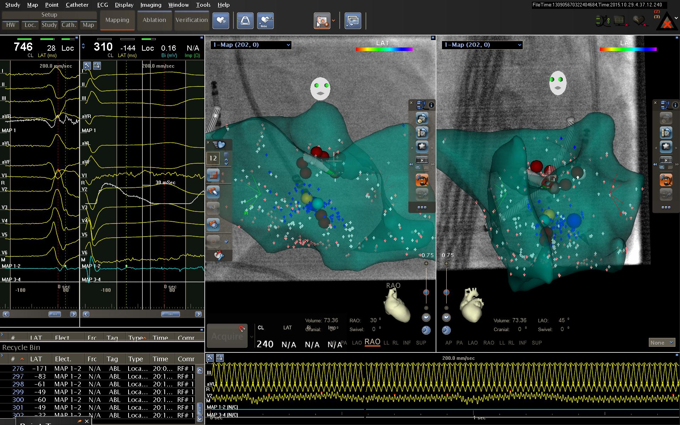Click the Mapping tab
This screenshot has height=425, width=680.
(117, 19)
